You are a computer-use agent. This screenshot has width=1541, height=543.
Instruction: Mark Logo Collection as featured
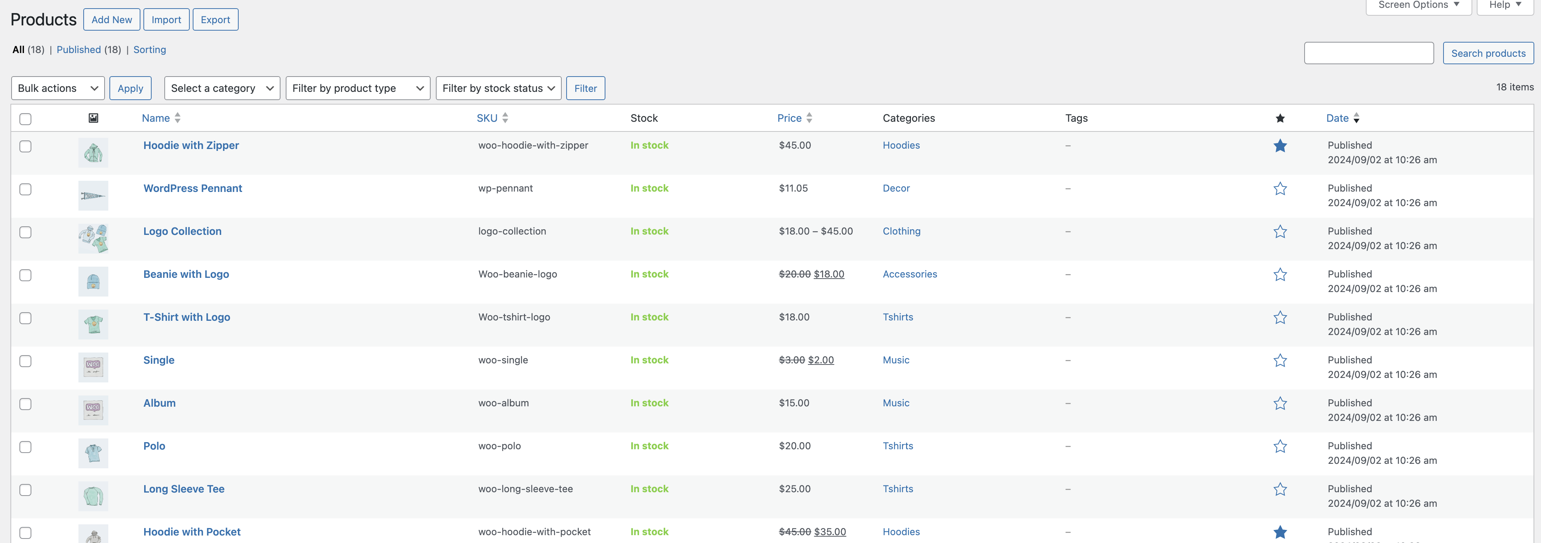[x=1280, y=232]
